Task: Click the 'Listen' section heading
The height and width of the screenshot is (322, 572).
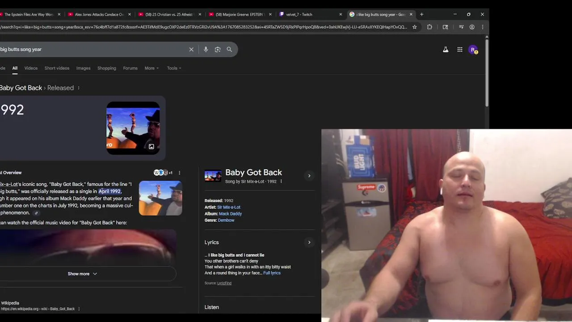Action: [212, 307]
